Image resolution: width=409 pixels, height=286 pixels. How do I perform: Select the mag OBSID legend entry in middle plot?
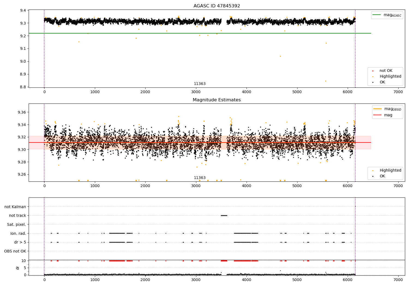(387, 109)
